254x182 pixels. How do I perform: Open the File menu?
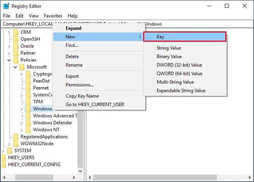pyautogui.click(x=7, y=16)
